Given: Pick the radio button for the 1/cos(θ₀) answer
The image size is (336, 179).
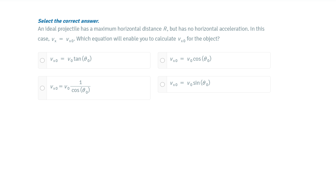Looking at the screenshot, I should click(42, 88).
